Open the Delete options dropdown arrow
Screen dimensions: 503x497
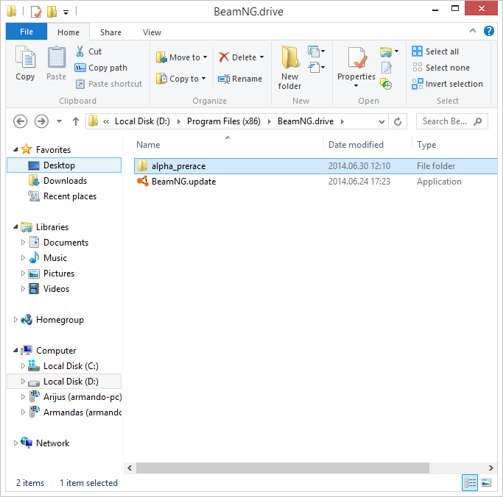[261, 57]
